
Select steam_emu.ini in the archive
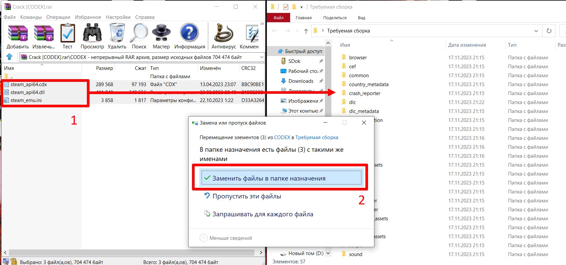tap(26, 100)
